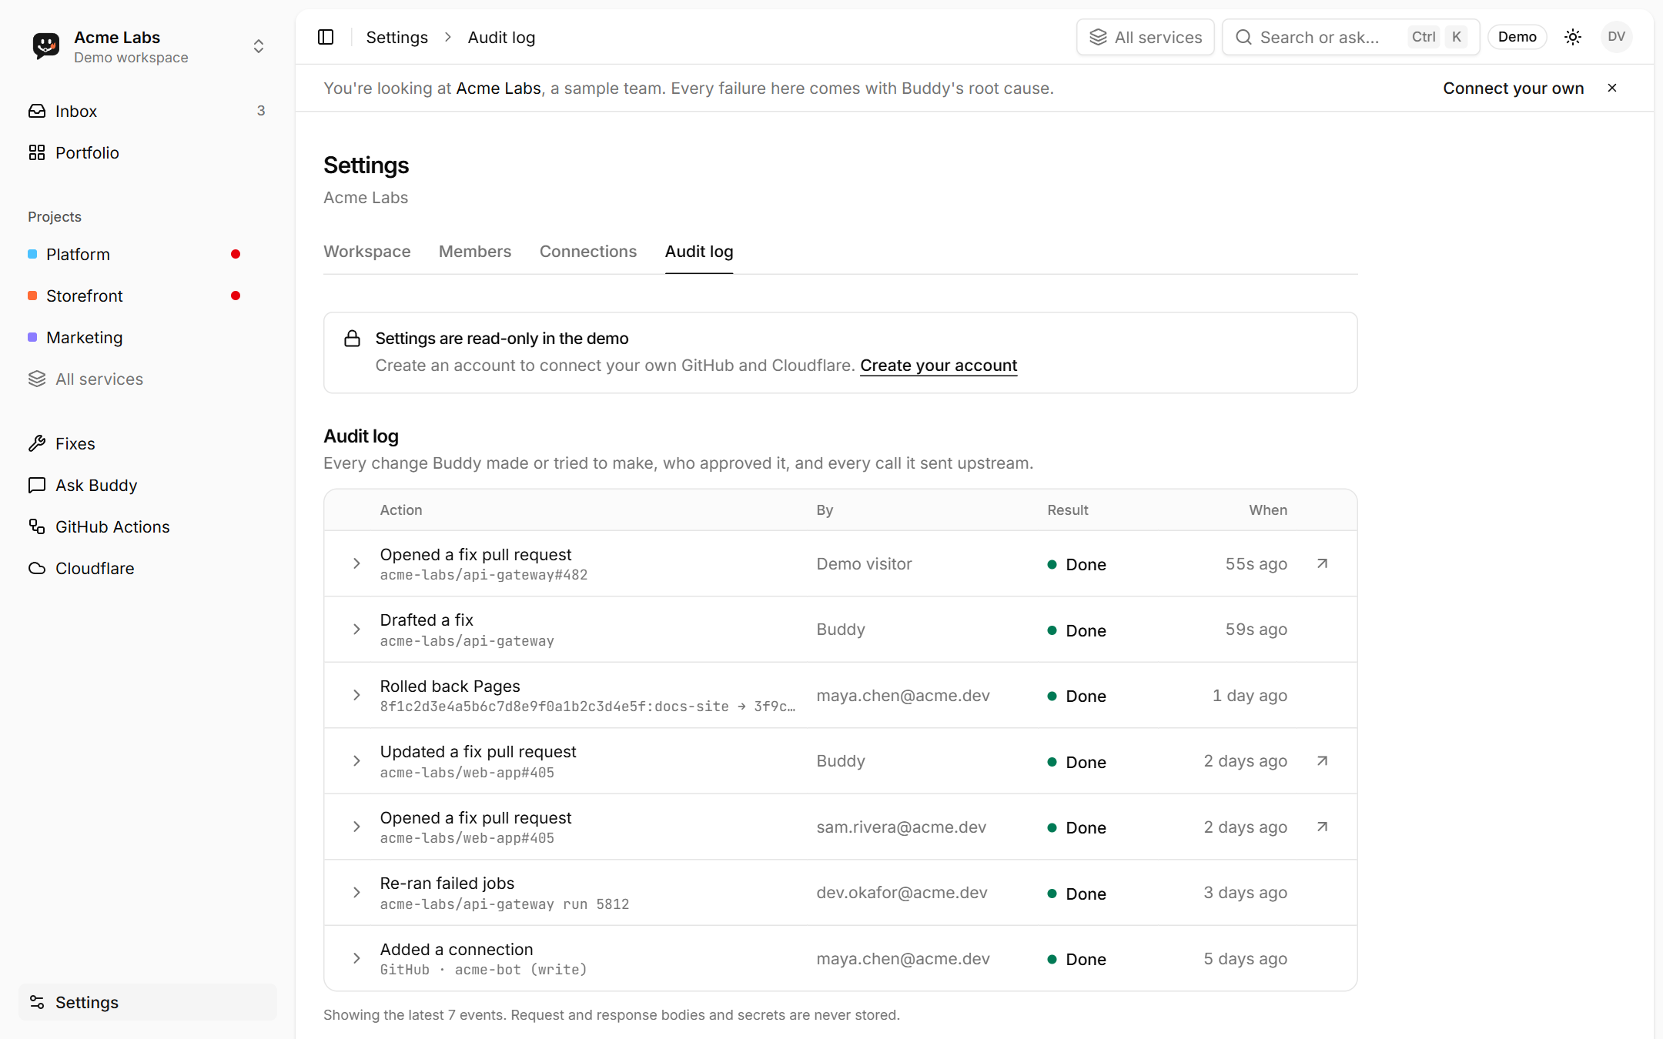Open GitHub Actions page
This screenshot has width=1663, height=1039.
[x=147, y=526]
